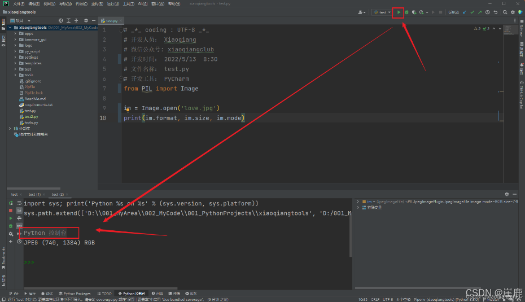Commit changes with green checkmark icon

472,12
